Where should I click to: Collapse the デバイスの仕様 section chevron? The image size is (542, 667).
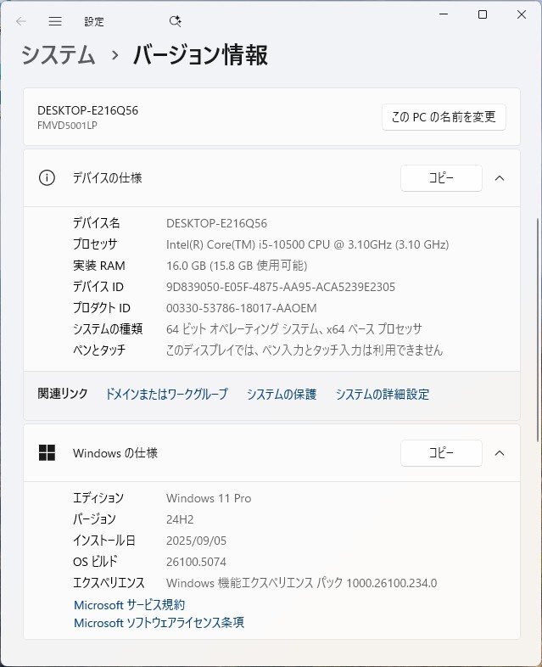pos(500,178)
